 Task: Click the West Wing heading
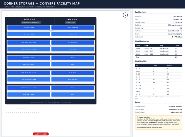(30, 19)
